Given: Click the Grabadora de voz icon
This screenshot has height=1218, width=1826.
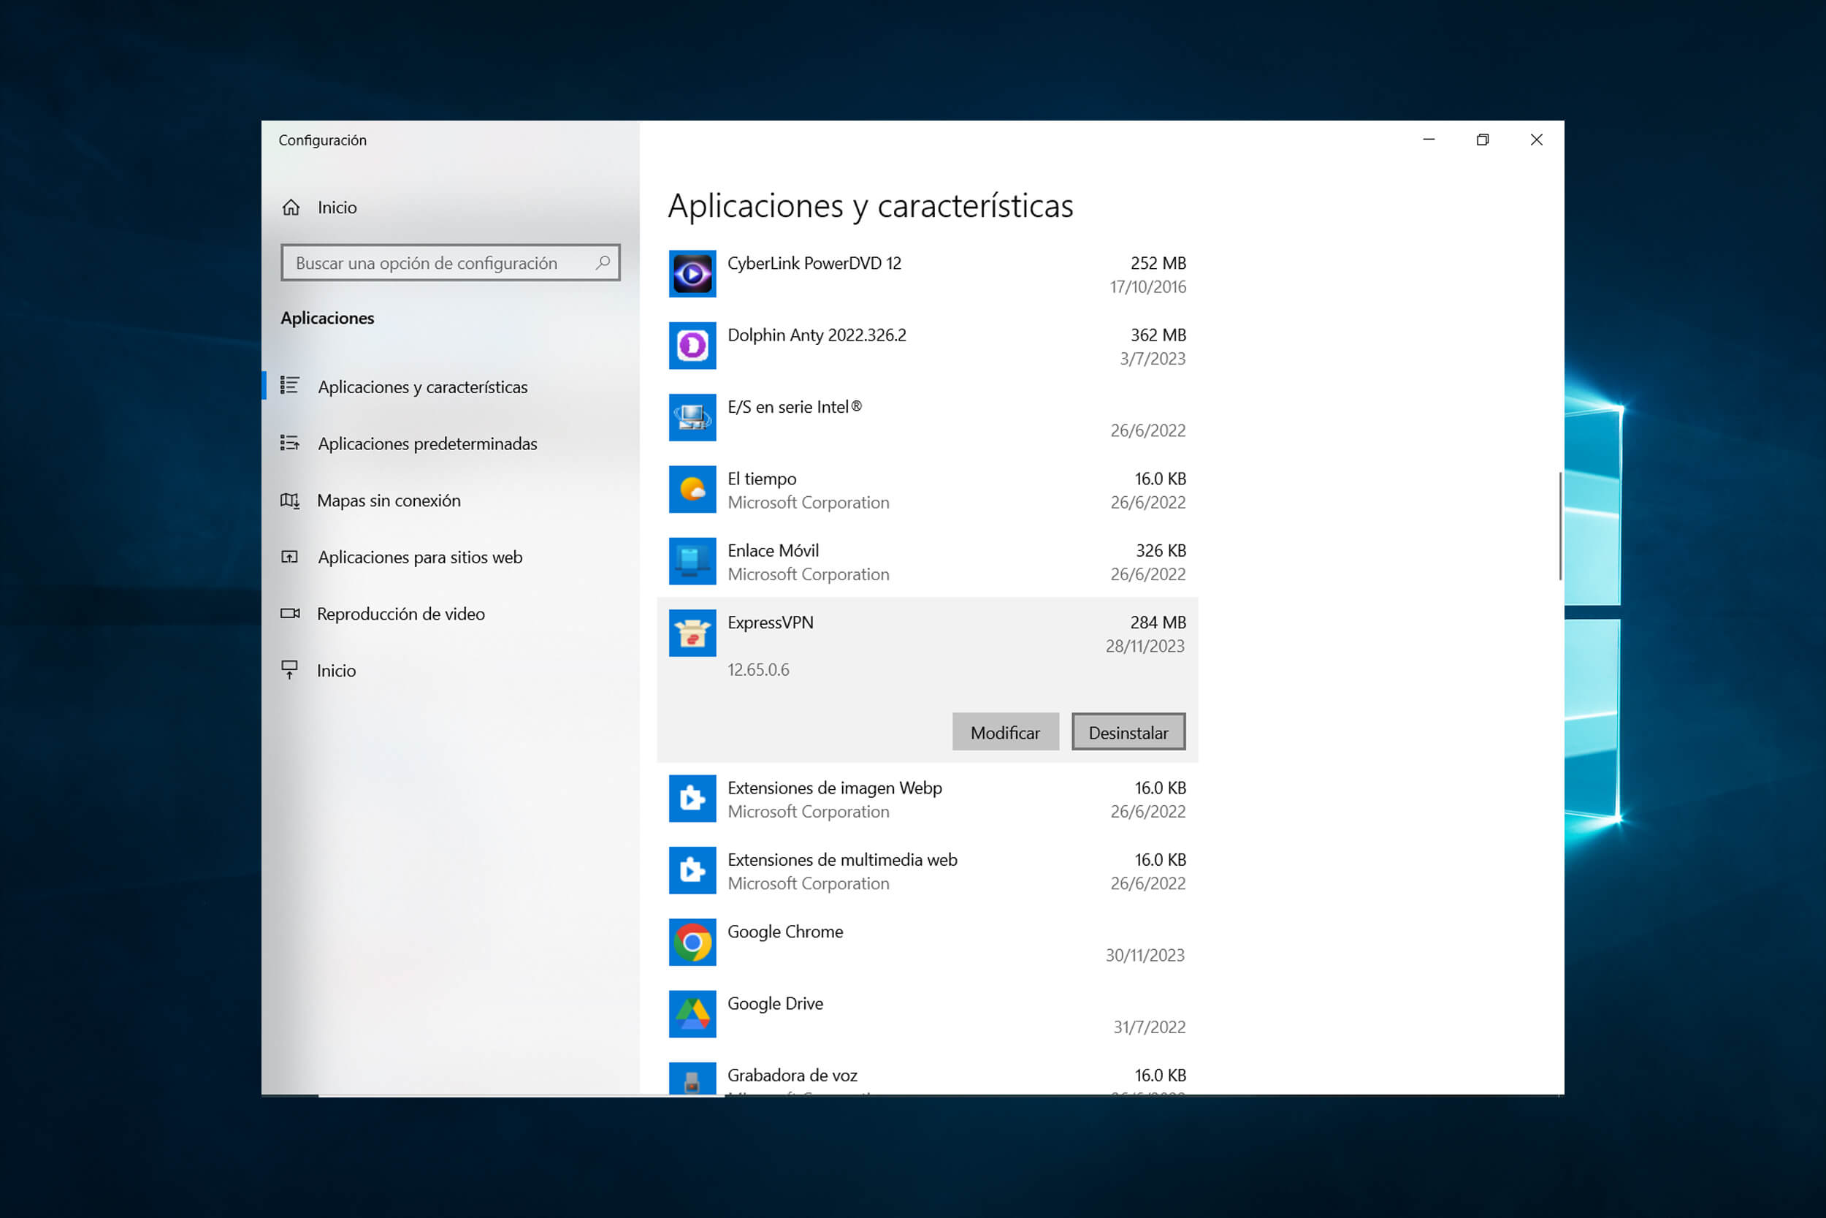Looking at the screenshot, I should coord(692,1078).
